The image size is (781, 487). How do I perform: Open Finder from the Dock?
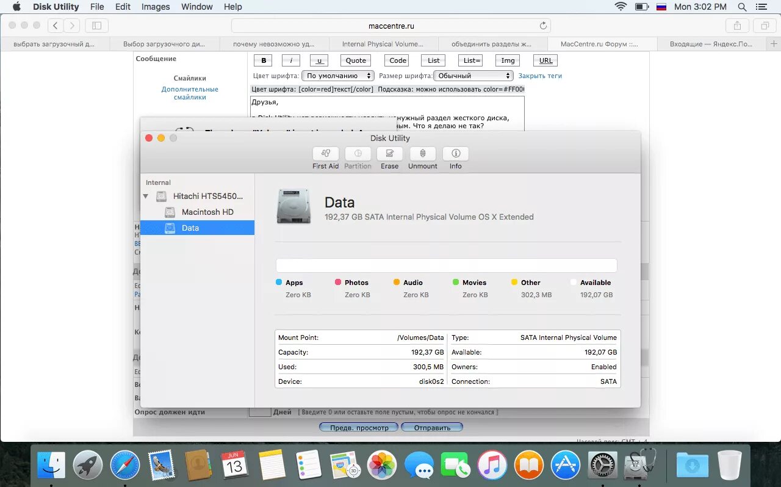coord(51,466)
